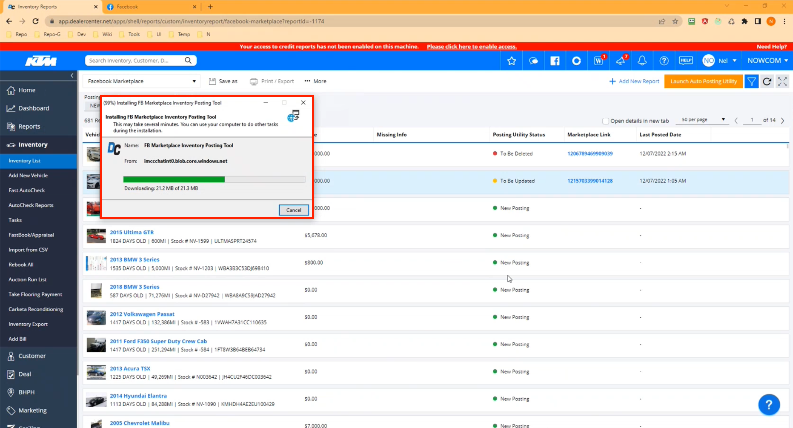Click Print / Export in the toolbar
The width and height of the screenshot is (793, 428).
[x=272, y=81]
